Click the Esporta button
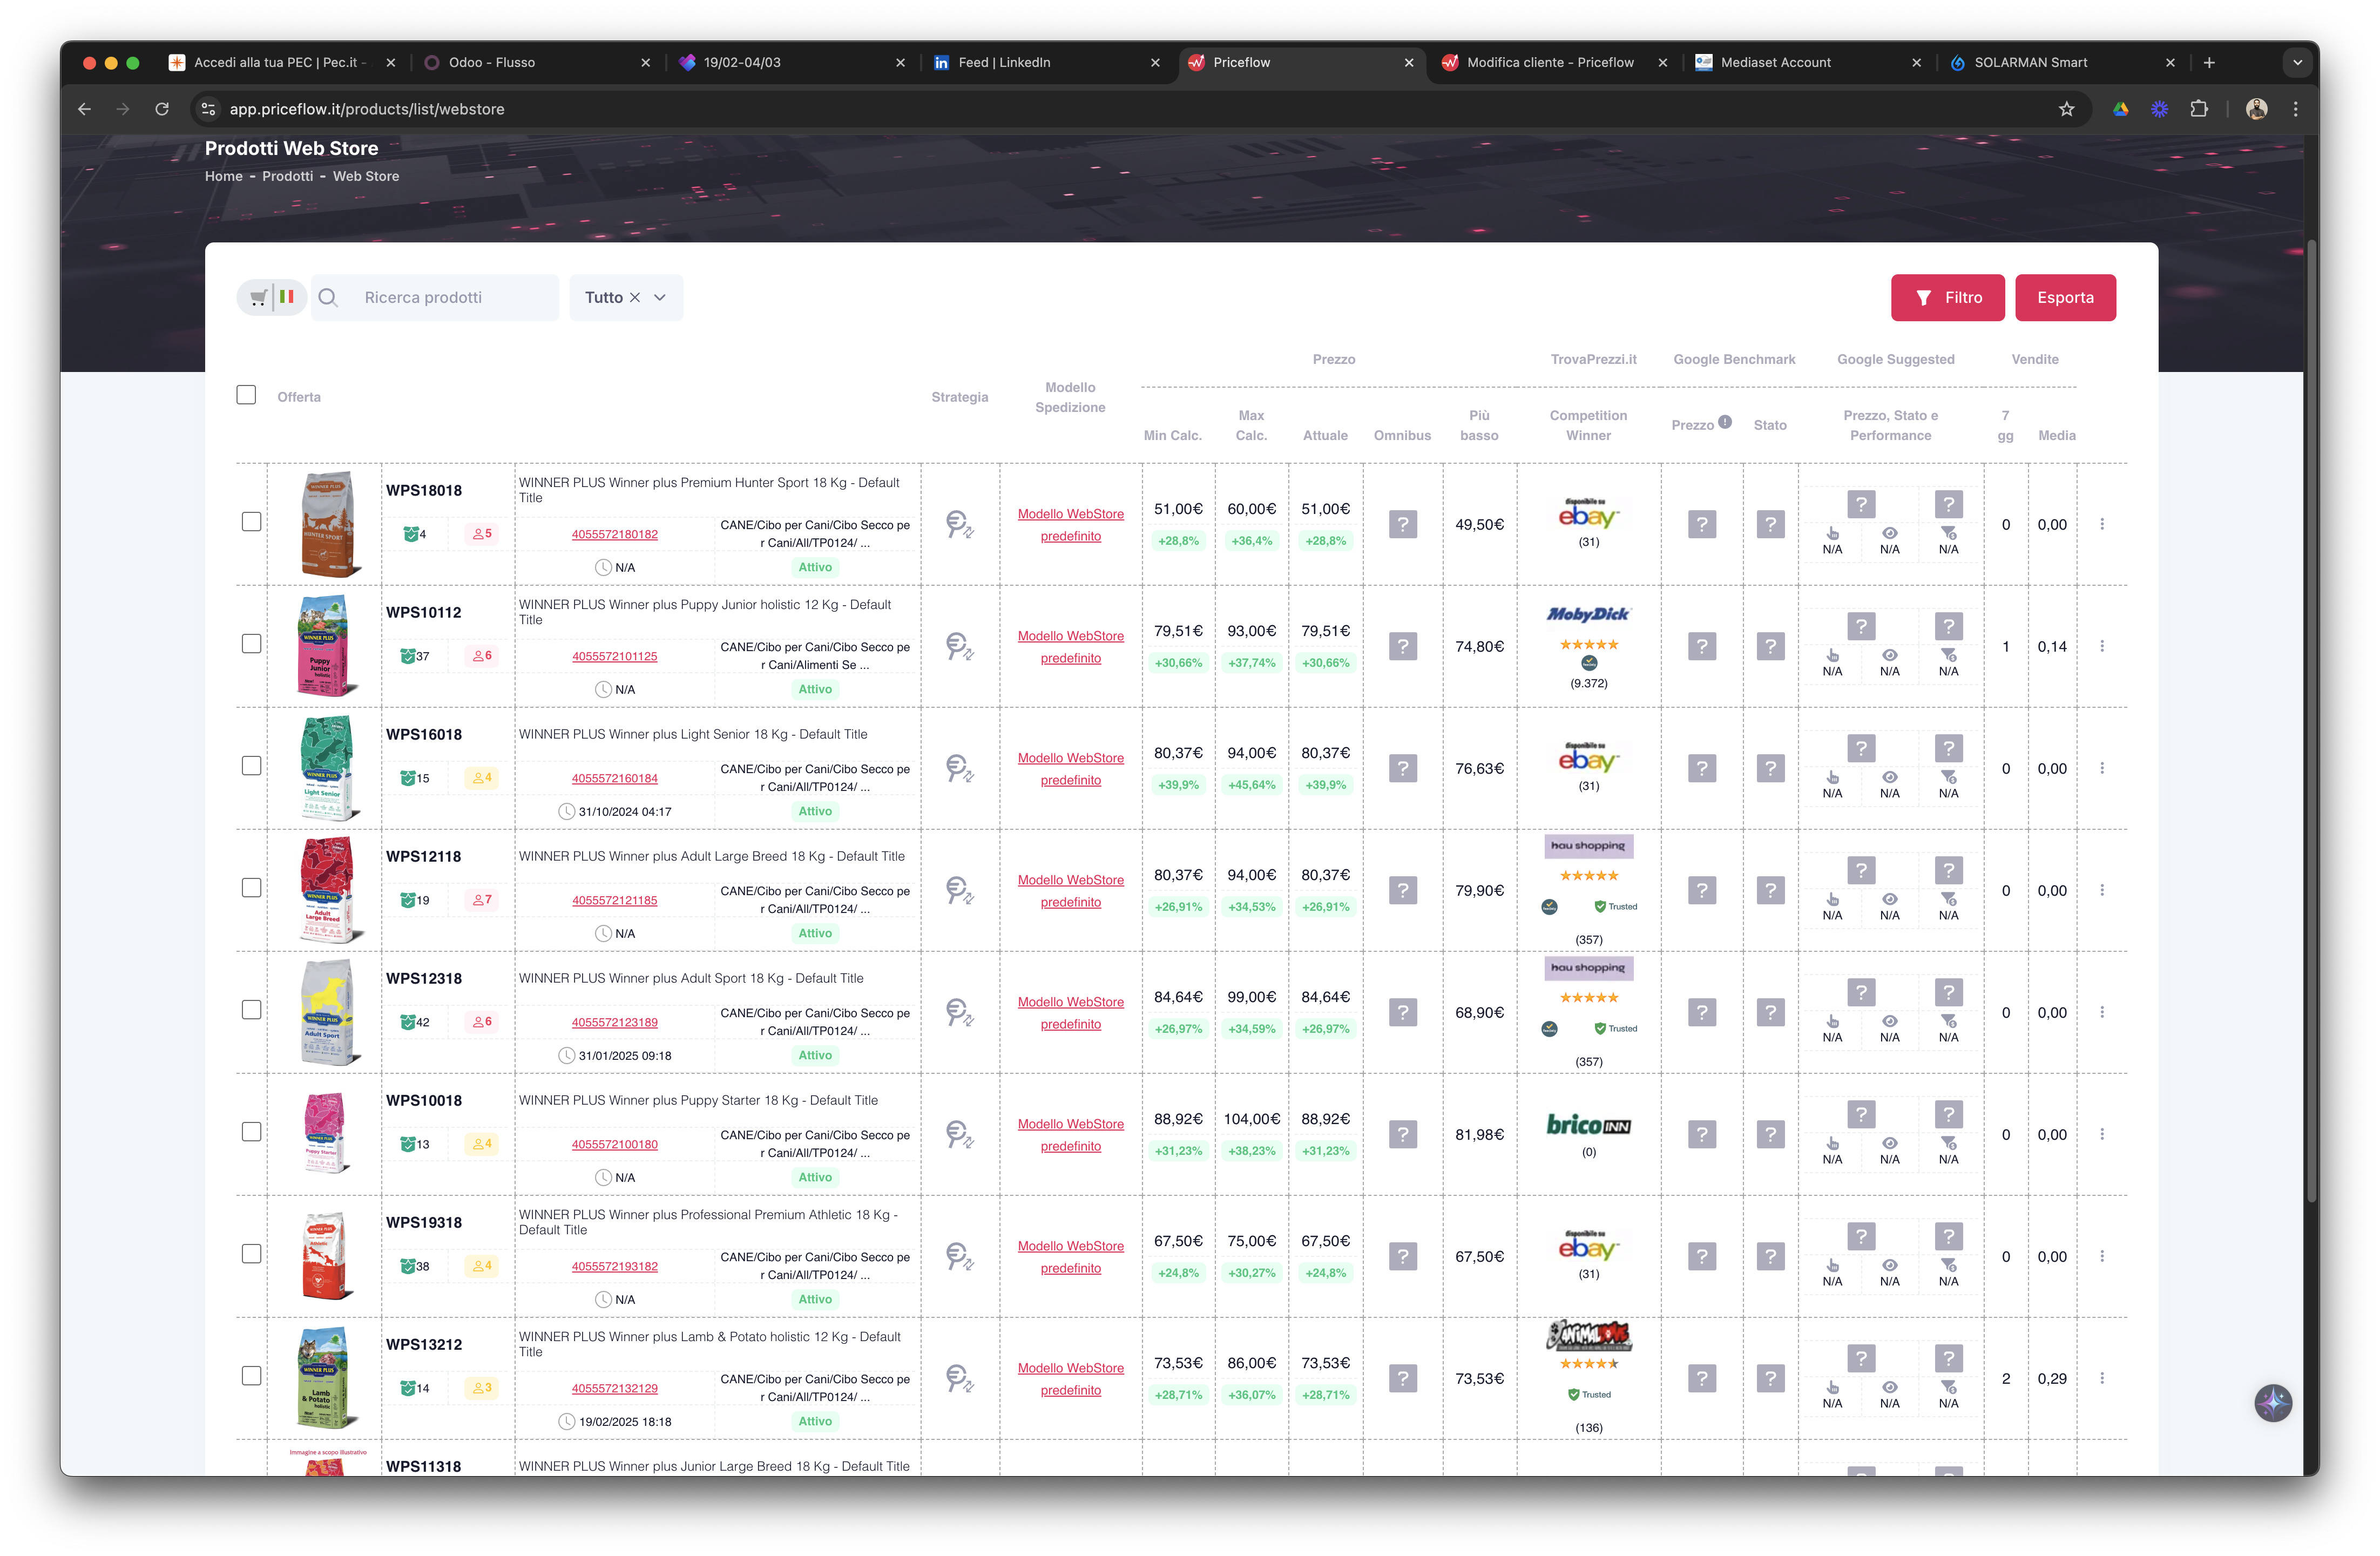Screen dimensions: 2380x1556 coord(2065,297)
